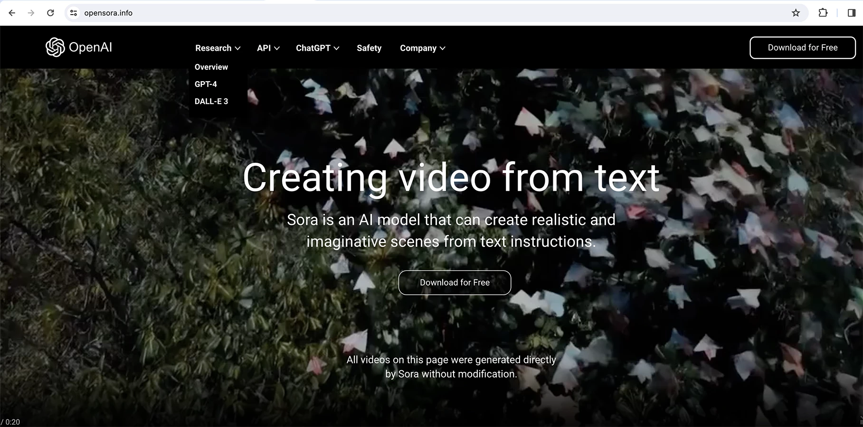Expand the ChatGPT navigation menu
Viewport: 863px width, 427px height.
[x=318, y=48]
